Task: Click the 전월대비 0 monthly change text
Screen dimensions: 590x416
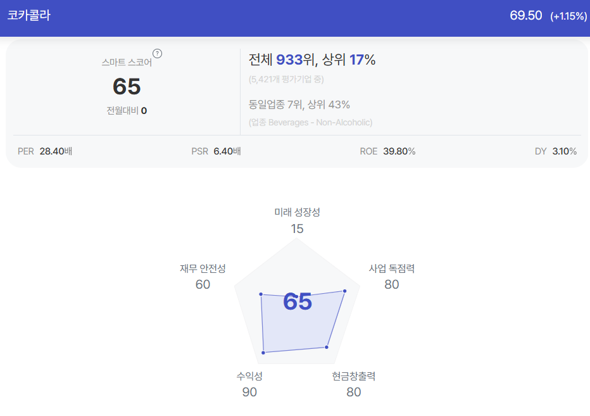Action: point(127,111)
